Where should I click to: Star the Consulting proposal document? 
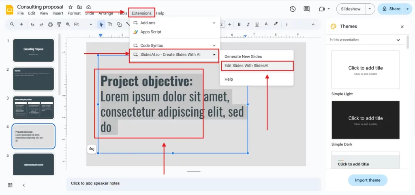(x=71, y=7)
